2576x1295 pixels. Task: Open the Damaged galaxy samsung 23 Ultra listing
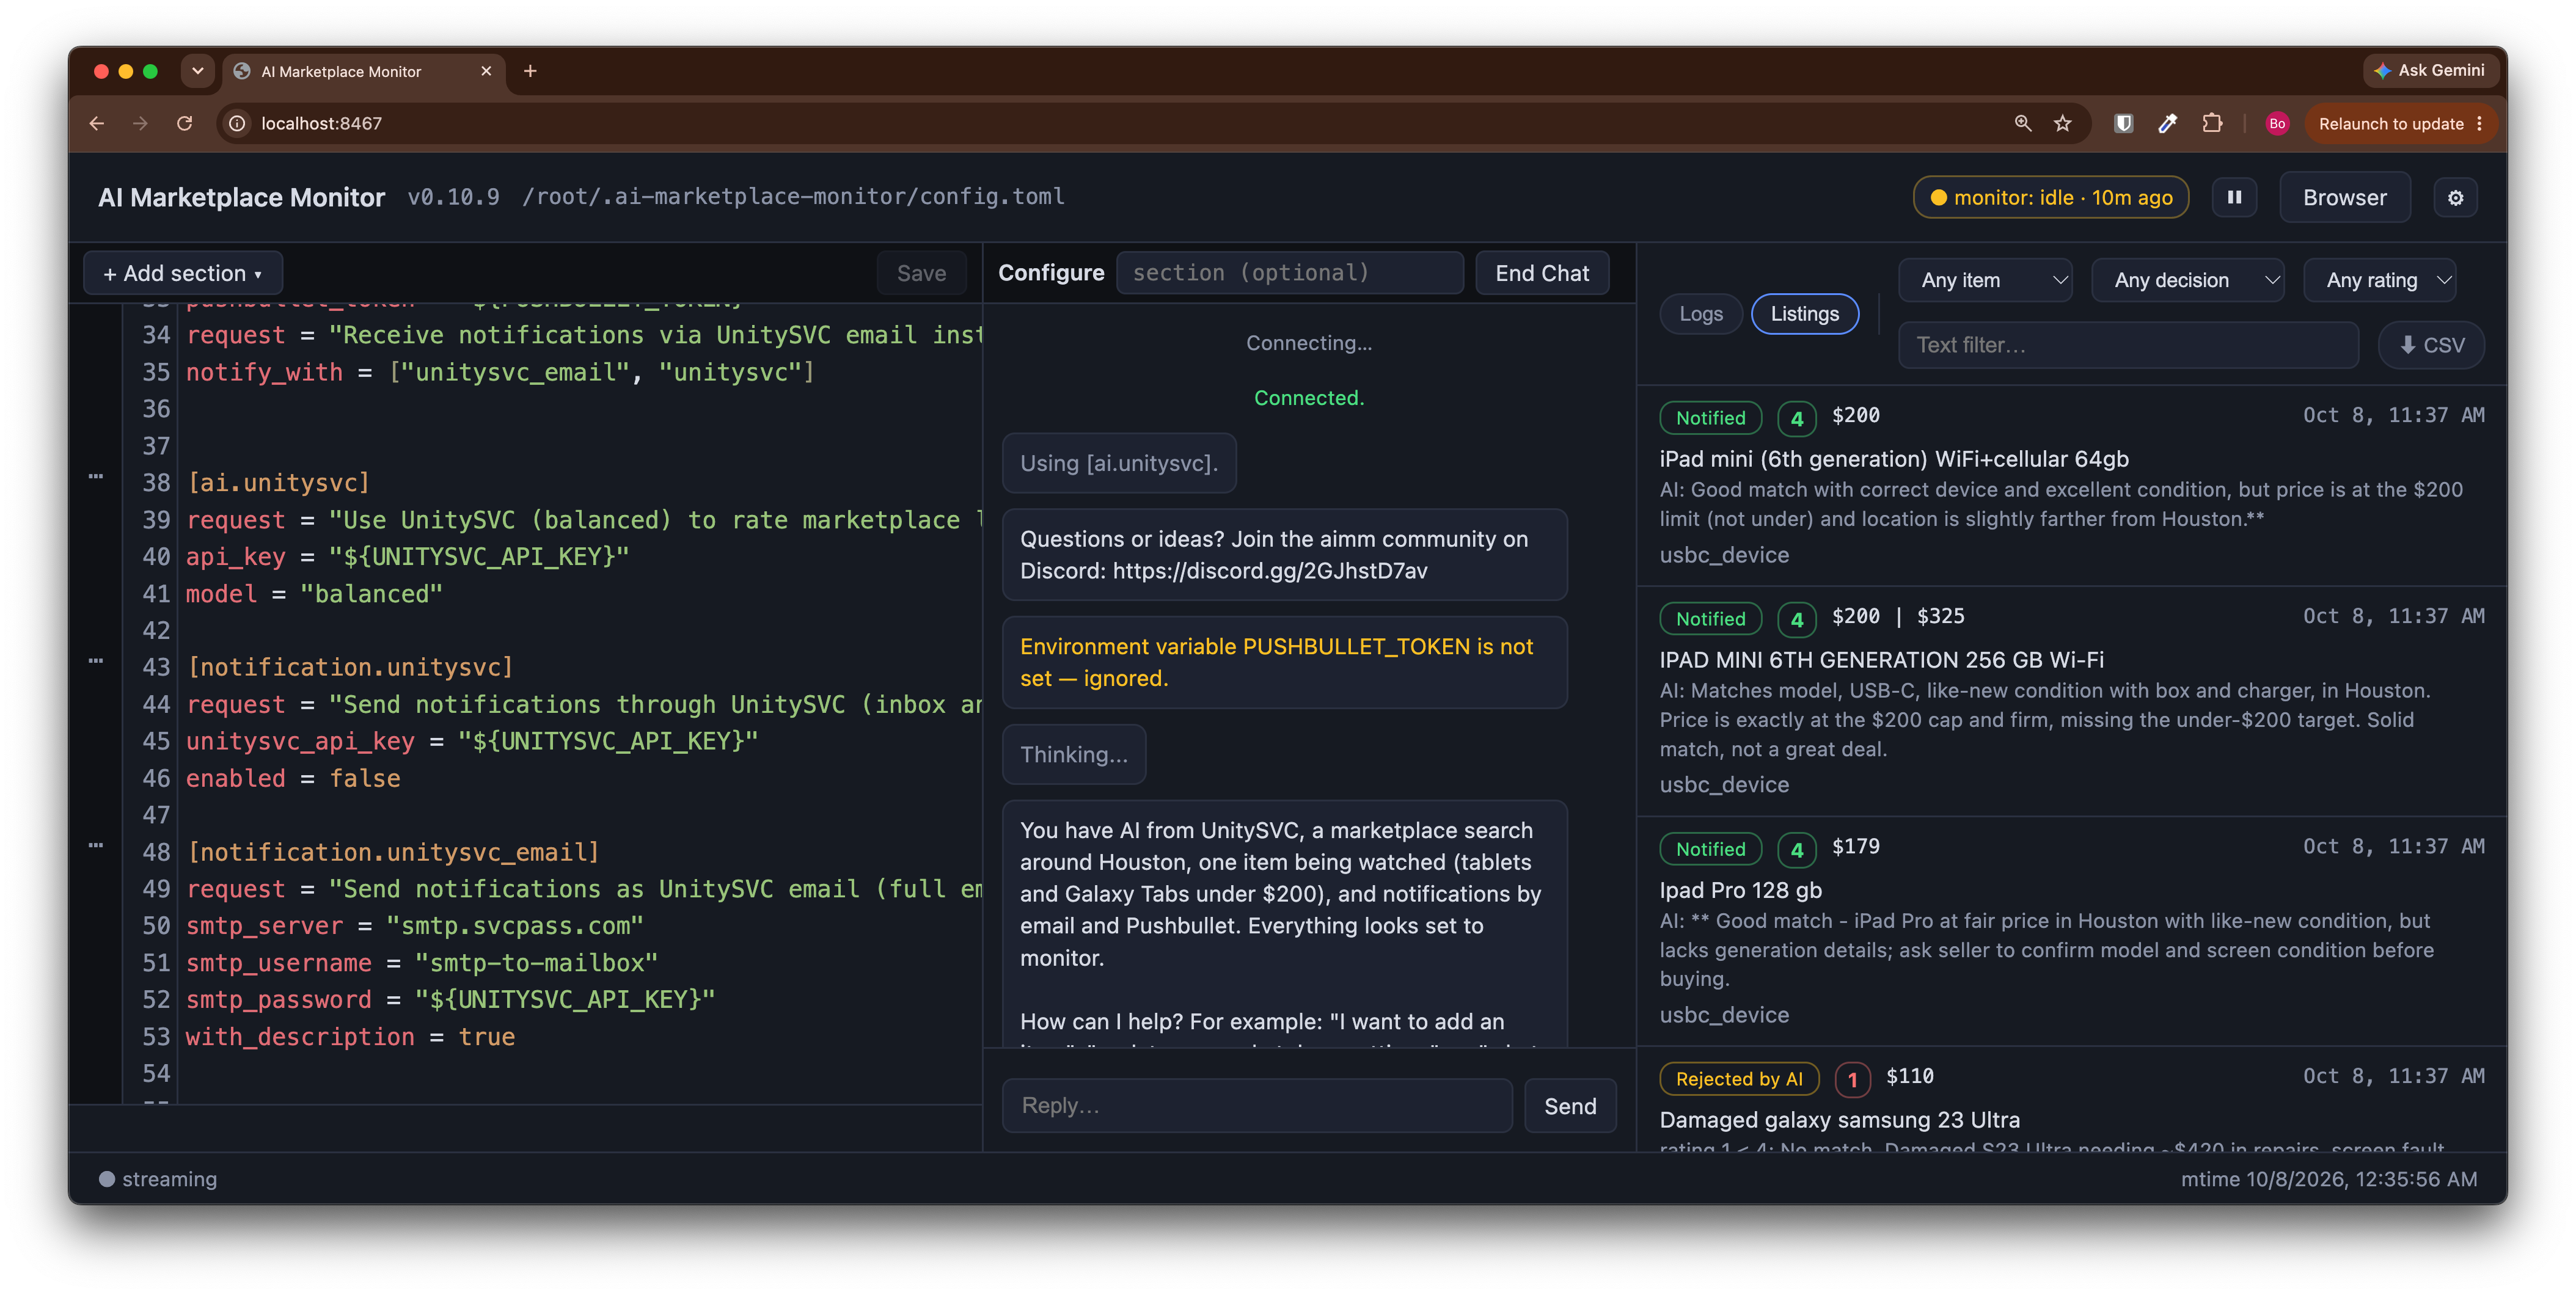pos(2071,1100)
